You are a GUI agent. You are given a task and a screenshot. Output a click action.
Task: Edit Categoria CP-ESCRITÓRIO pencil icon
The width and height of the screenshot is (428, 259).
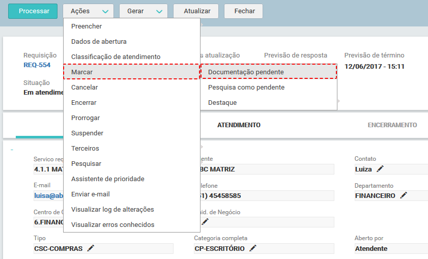click(x=253, y=248)
